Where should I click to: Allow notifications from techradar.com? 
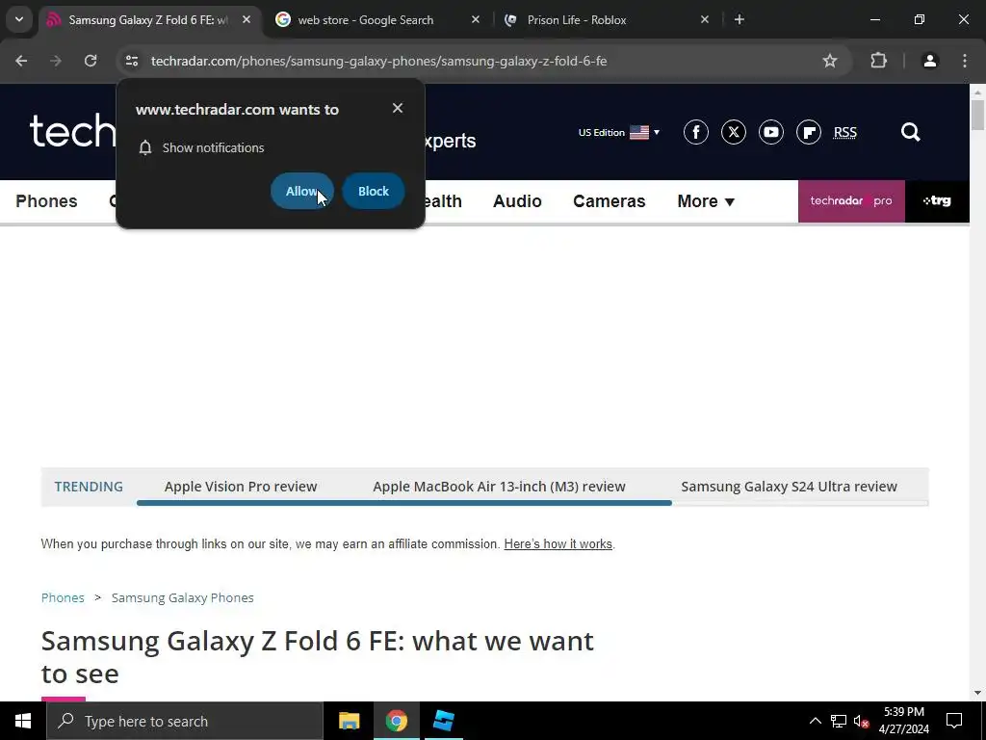pos(301,192)
